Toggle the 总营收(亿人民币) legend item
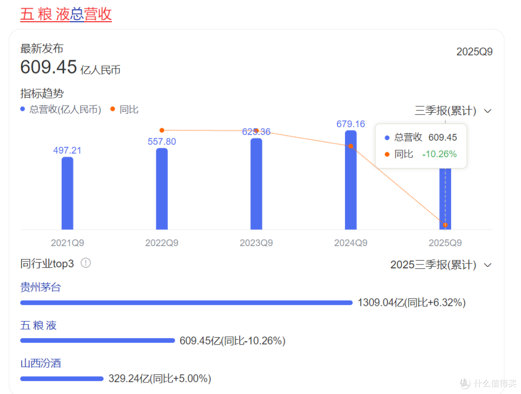This screenshot has height=394, width=521. [x=61, y=109]
